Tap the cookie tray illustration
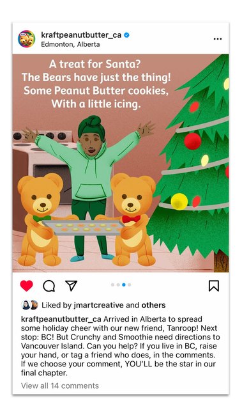This screenshot has width=242, height=415. pos(83,228)
